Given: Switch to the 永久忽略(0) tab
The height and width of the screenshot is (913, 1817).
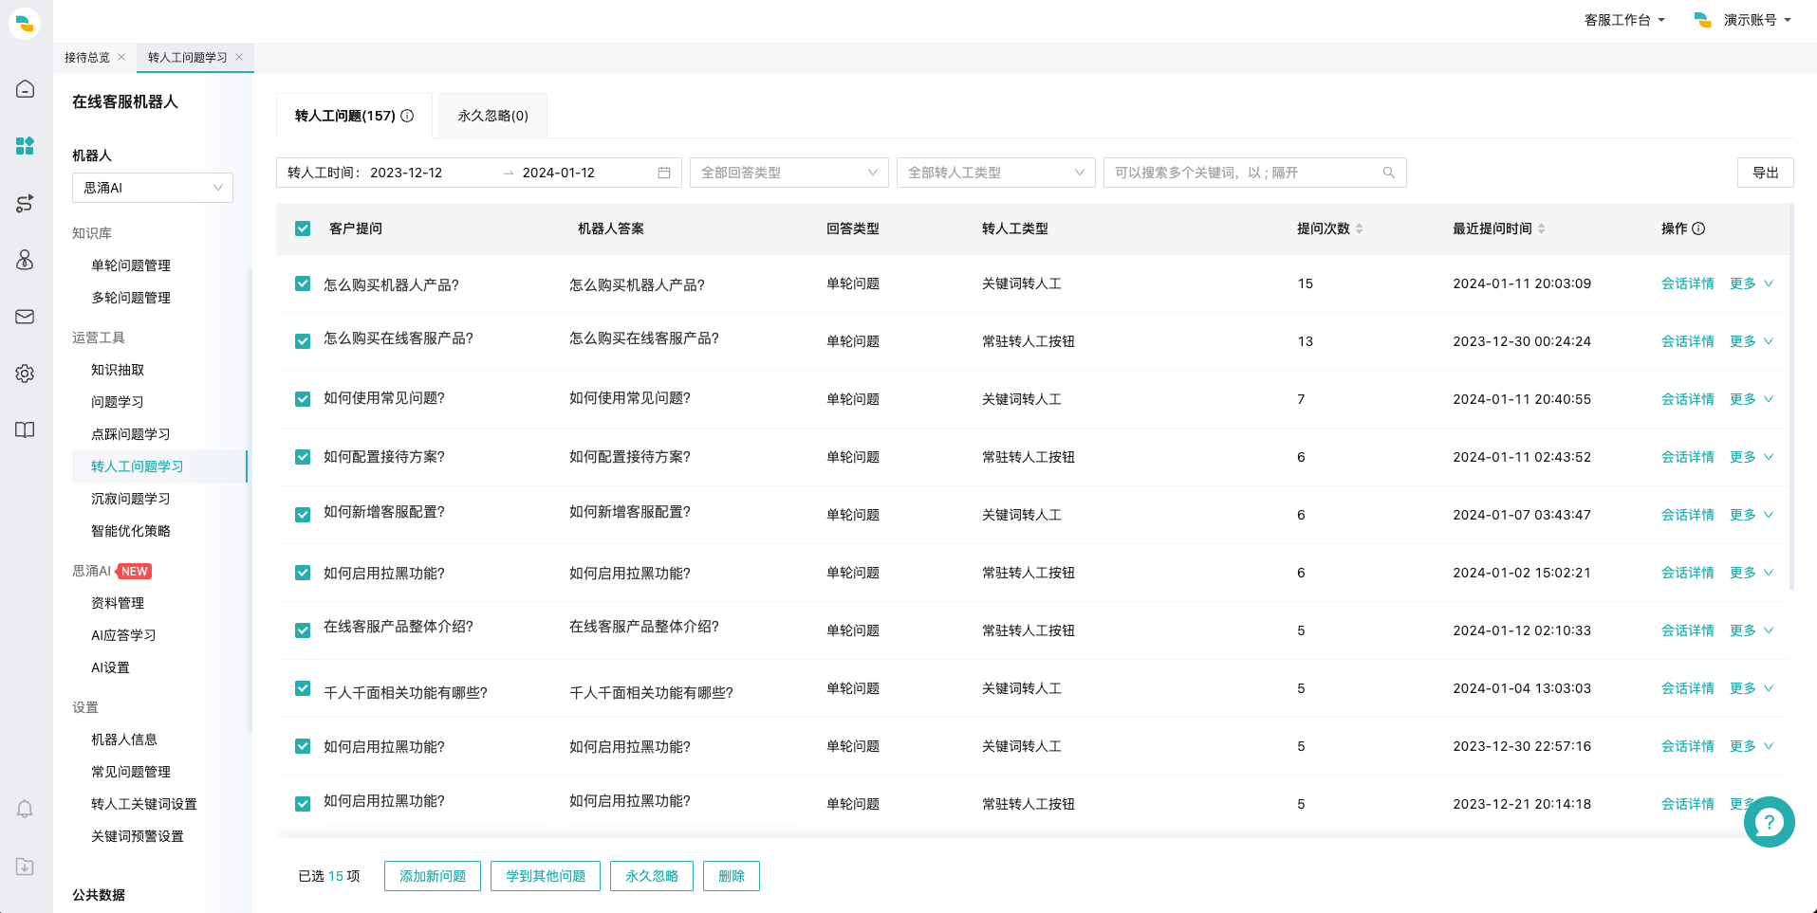Looking at the screenshot, I should tap(492, 116).
